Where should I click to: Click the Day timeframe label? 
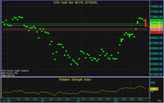pos(159,100)
